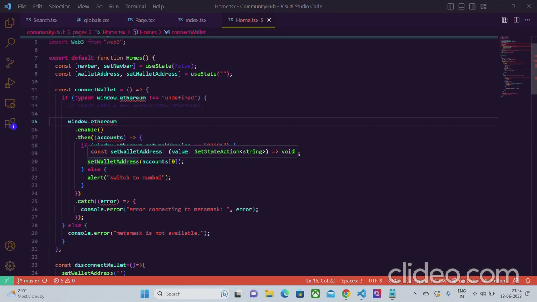The width and height of the screenshot is (537, 302).
Task: Click Ln 15, Col 22 in status bar
Action: point(320,281)
